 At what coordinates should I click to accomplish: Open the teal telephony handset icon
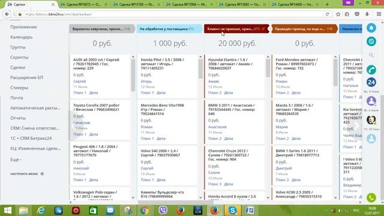point(371,70)
